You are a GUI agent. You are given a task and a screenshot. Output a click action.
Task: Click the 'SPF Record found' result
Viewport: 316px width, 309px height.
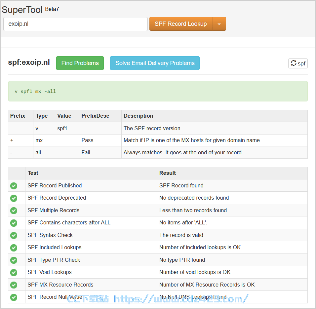point(181,185)
